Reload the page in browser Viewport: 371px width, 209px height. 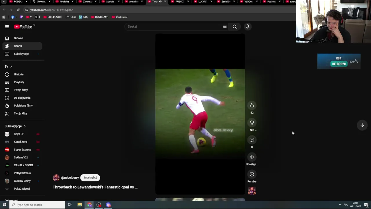(x=18, y=10)
